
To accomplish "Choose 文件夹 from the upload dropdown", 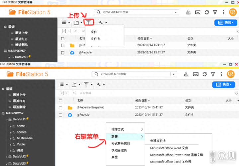I will coord(95,39).
